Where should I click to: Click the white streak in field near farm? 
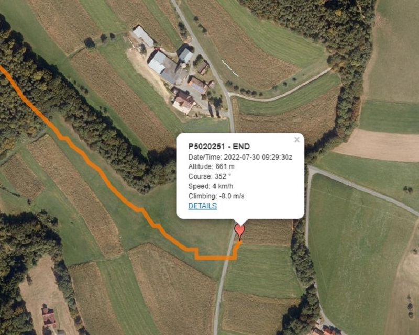[229, 68]
